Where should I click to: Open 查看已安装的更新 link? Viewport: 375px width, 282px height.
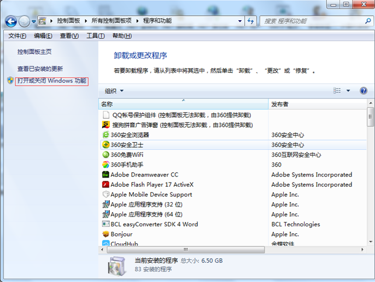[x=40, y=69]
